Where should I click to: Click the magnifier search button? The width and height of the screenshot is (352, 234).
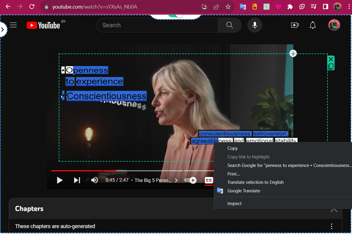pos(230,25)
